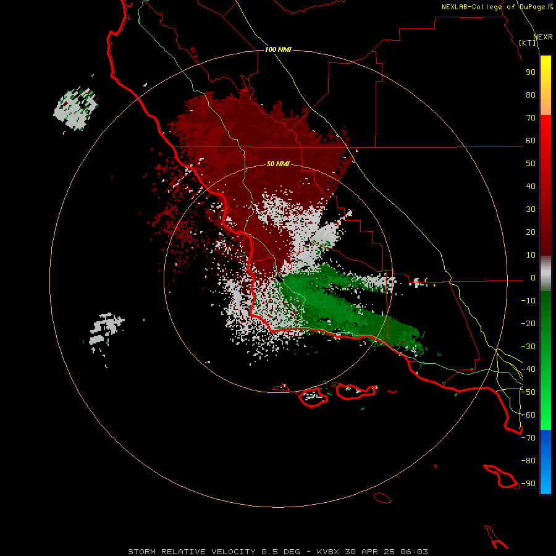
Task: Click the '0' value on velocity scale
Action: tap(533, 278)
